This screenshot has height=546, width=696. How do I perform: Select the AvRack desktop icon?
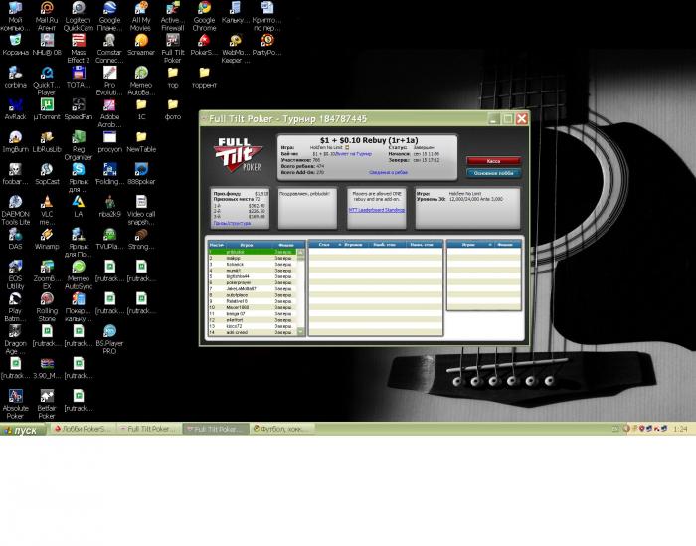click(15, 109)
